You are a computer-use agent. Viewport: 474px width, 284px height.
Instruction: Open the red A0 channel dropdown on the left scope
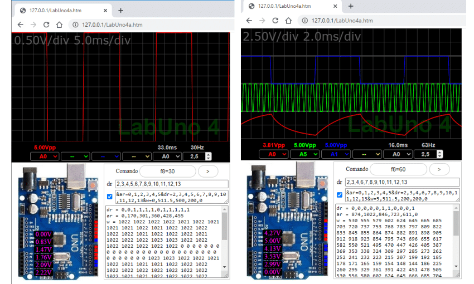[x=43, y=156]
